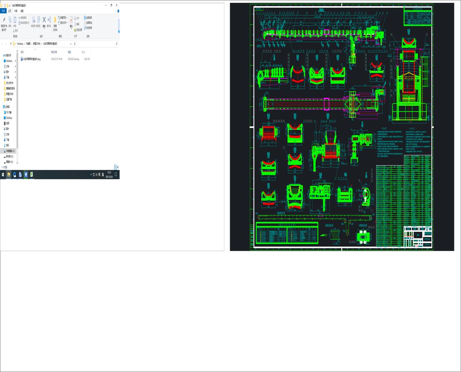Click the green spreadsheet app on taskbar

32,175
